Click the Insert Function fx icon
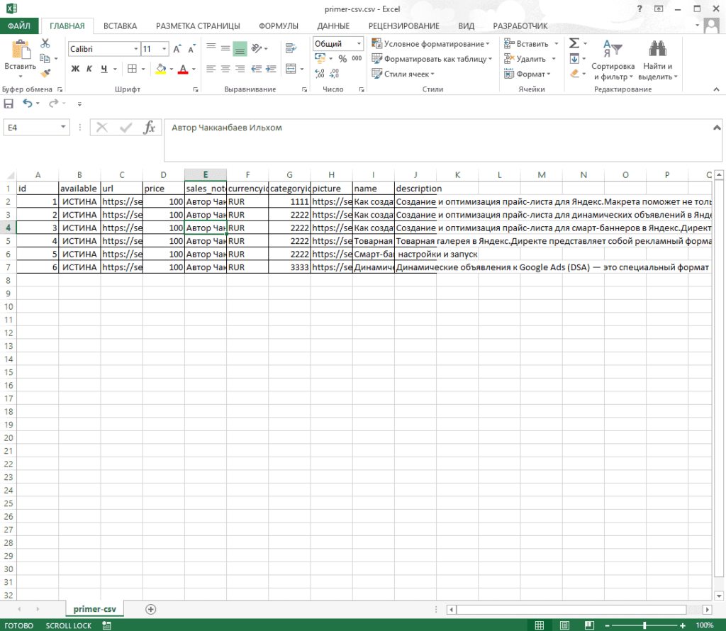Viewport: 726px width, 631px height. (x=149, y=128)
